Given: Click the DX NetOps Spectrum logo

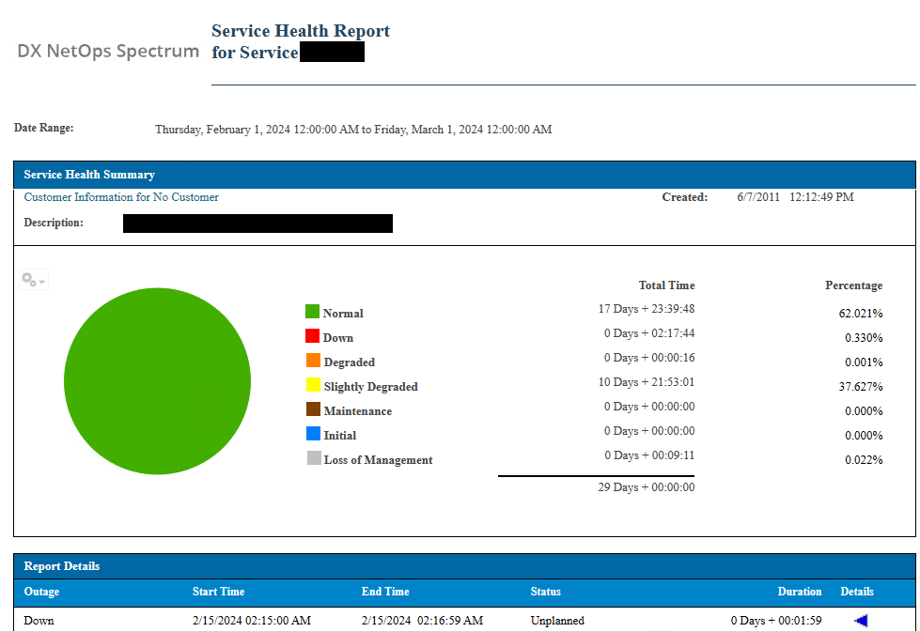Looking at the screenshot, I should coord(108,51).
